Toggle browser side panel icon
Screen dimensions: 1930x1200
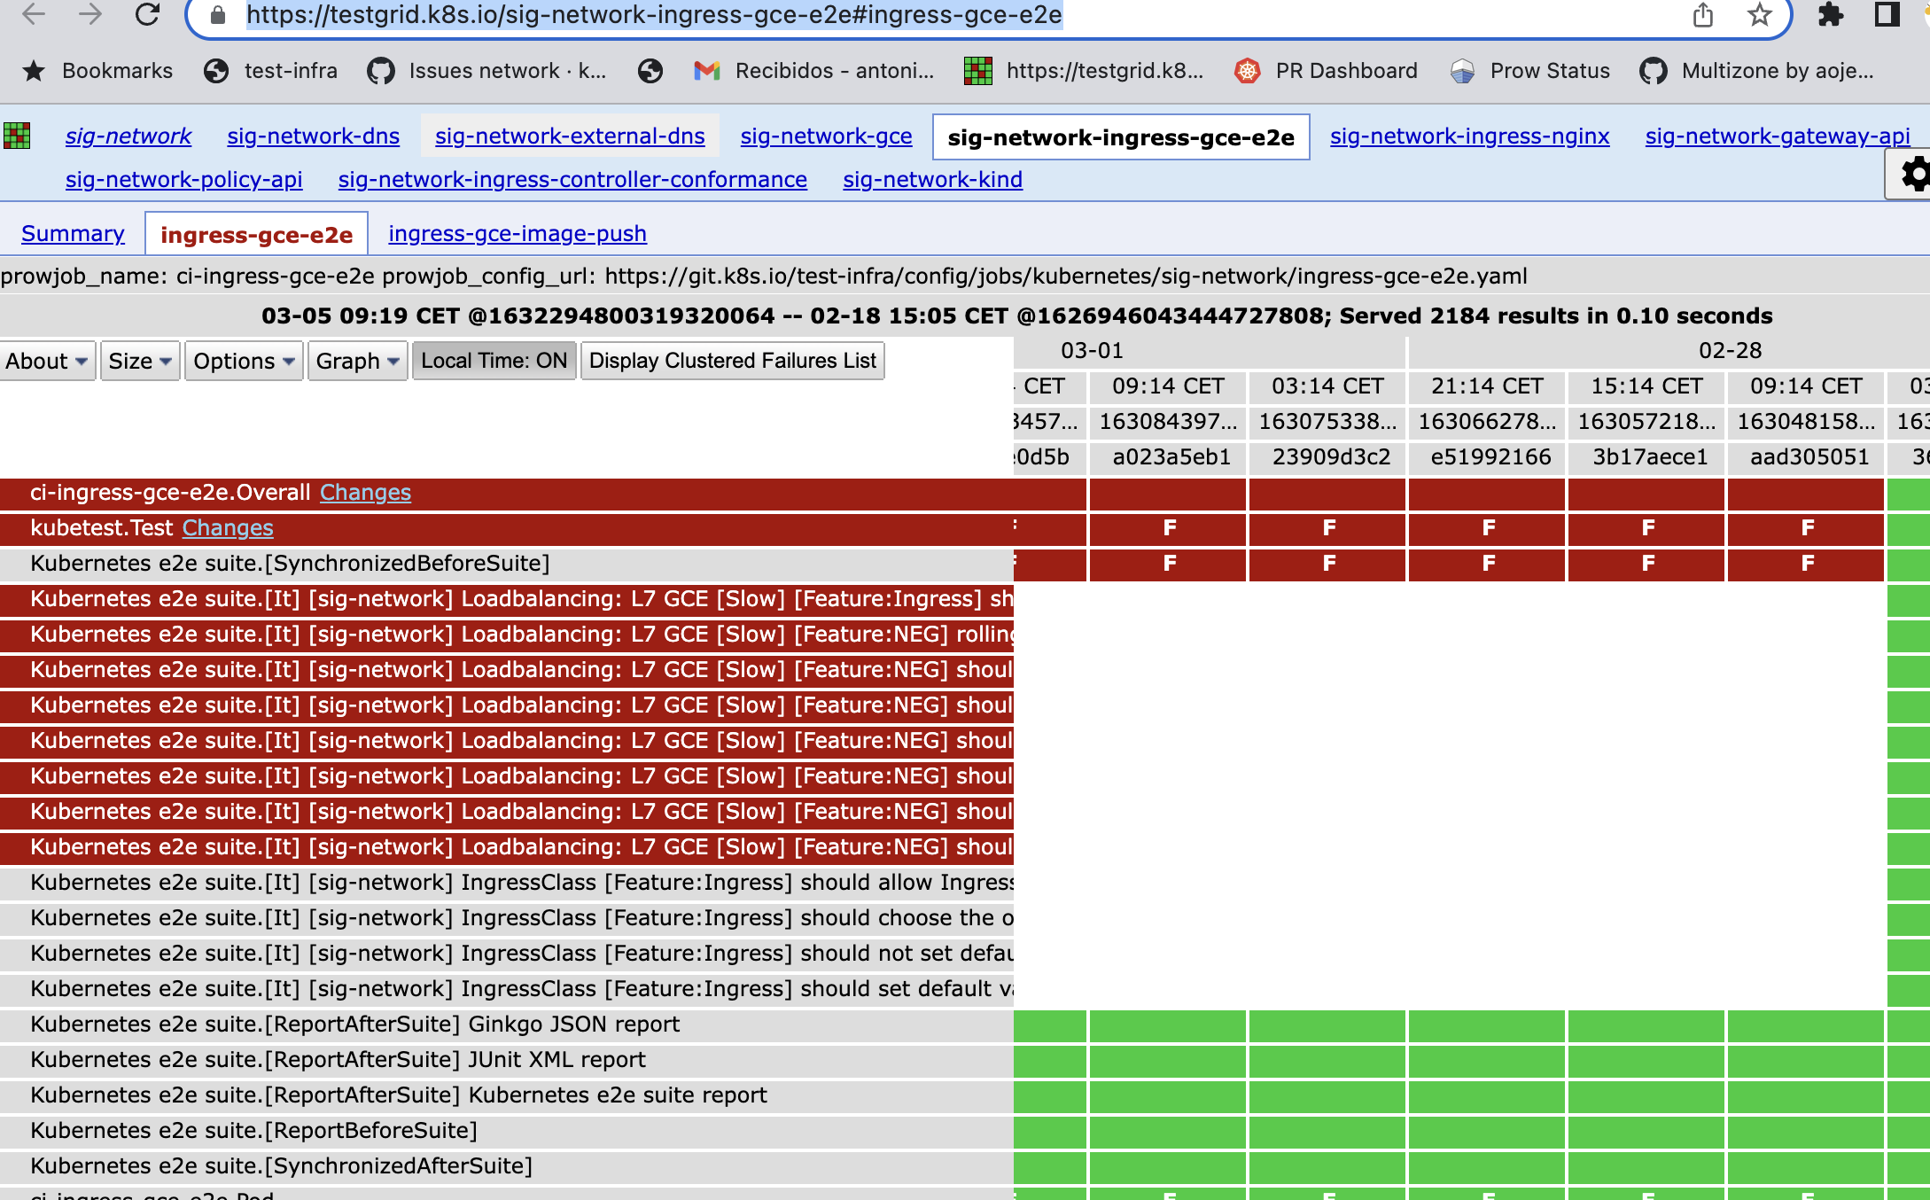coord(1887,14)
